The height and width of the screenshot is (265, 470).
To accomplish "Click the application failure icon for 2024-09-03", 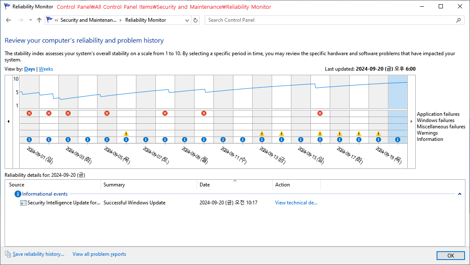I will pyautogui.click(x=68, y=113).
